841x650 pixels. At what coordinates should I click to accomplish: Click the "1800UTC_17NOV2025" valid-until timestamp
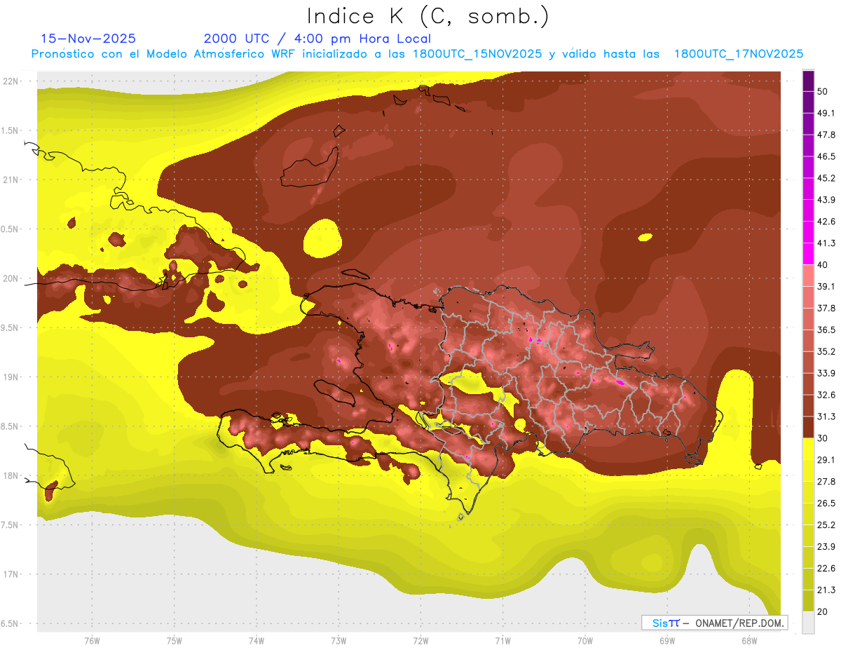pyautogui.click(x=738, y=54)
